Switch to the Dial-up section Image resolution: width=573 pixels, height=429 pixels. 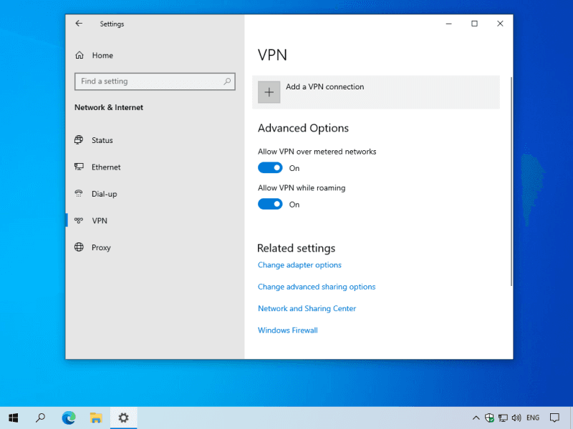(x=104, y=194)
